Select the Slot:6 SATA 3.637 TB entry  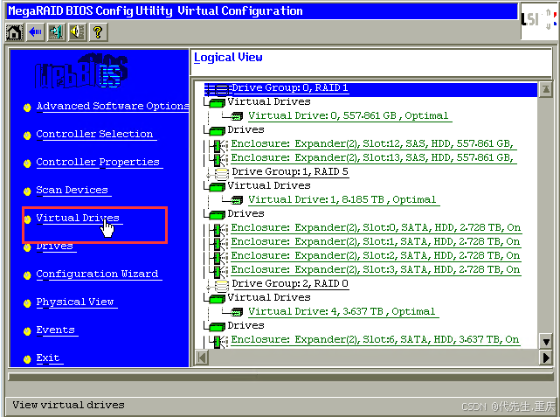(x=375, y=339)
